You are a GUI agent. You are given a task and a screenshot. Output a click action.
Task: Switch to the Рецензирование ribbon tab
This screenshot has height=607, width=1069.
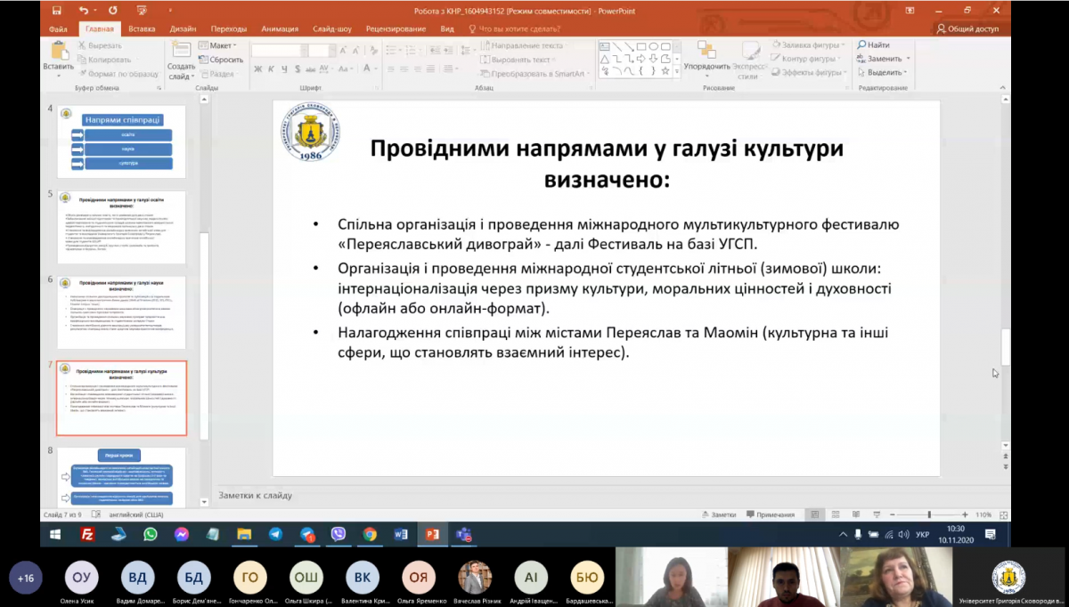396,28
